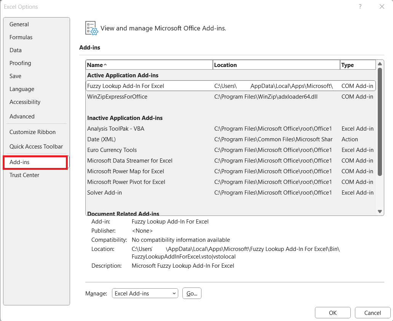Image resolution: width=393 pixels, height=321 pixels.
Task: Click the Publisher <None> value
Action: [x=142, y=231]
